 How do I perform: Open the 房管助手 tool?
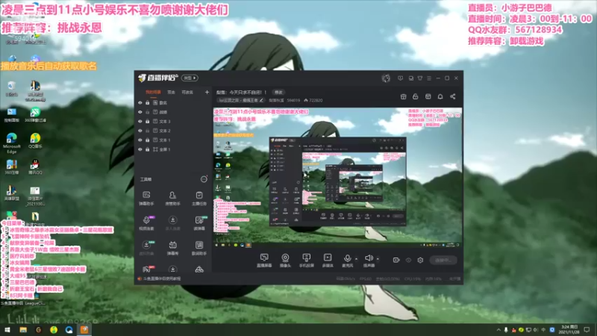pos(172,199)
